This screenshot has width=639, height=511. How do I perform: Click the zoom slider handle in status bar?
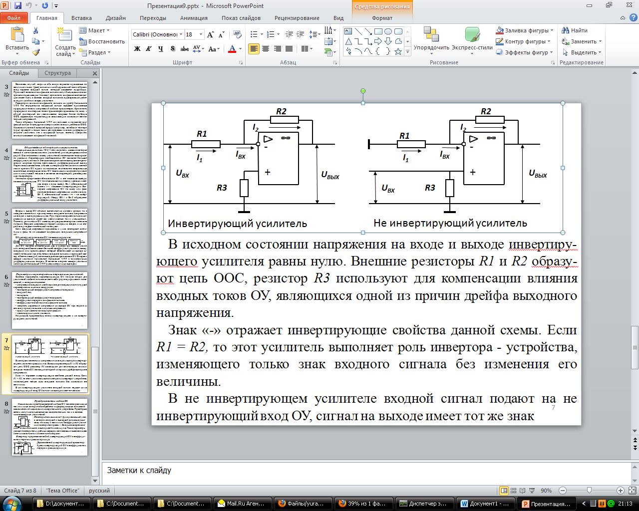pos(589,491)
